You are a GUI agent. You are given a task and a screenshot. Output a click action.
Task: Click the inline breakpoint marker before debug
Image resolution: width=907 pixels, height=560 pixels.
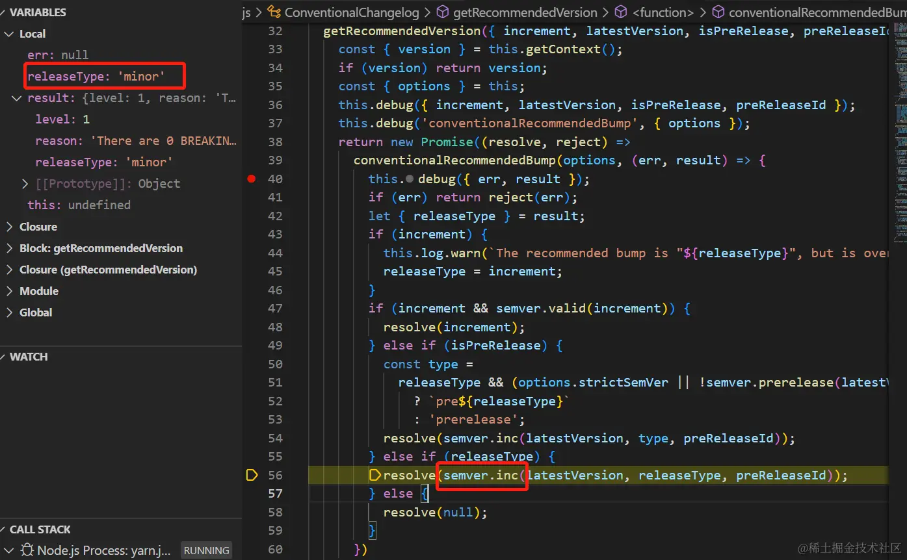[410, 179]
